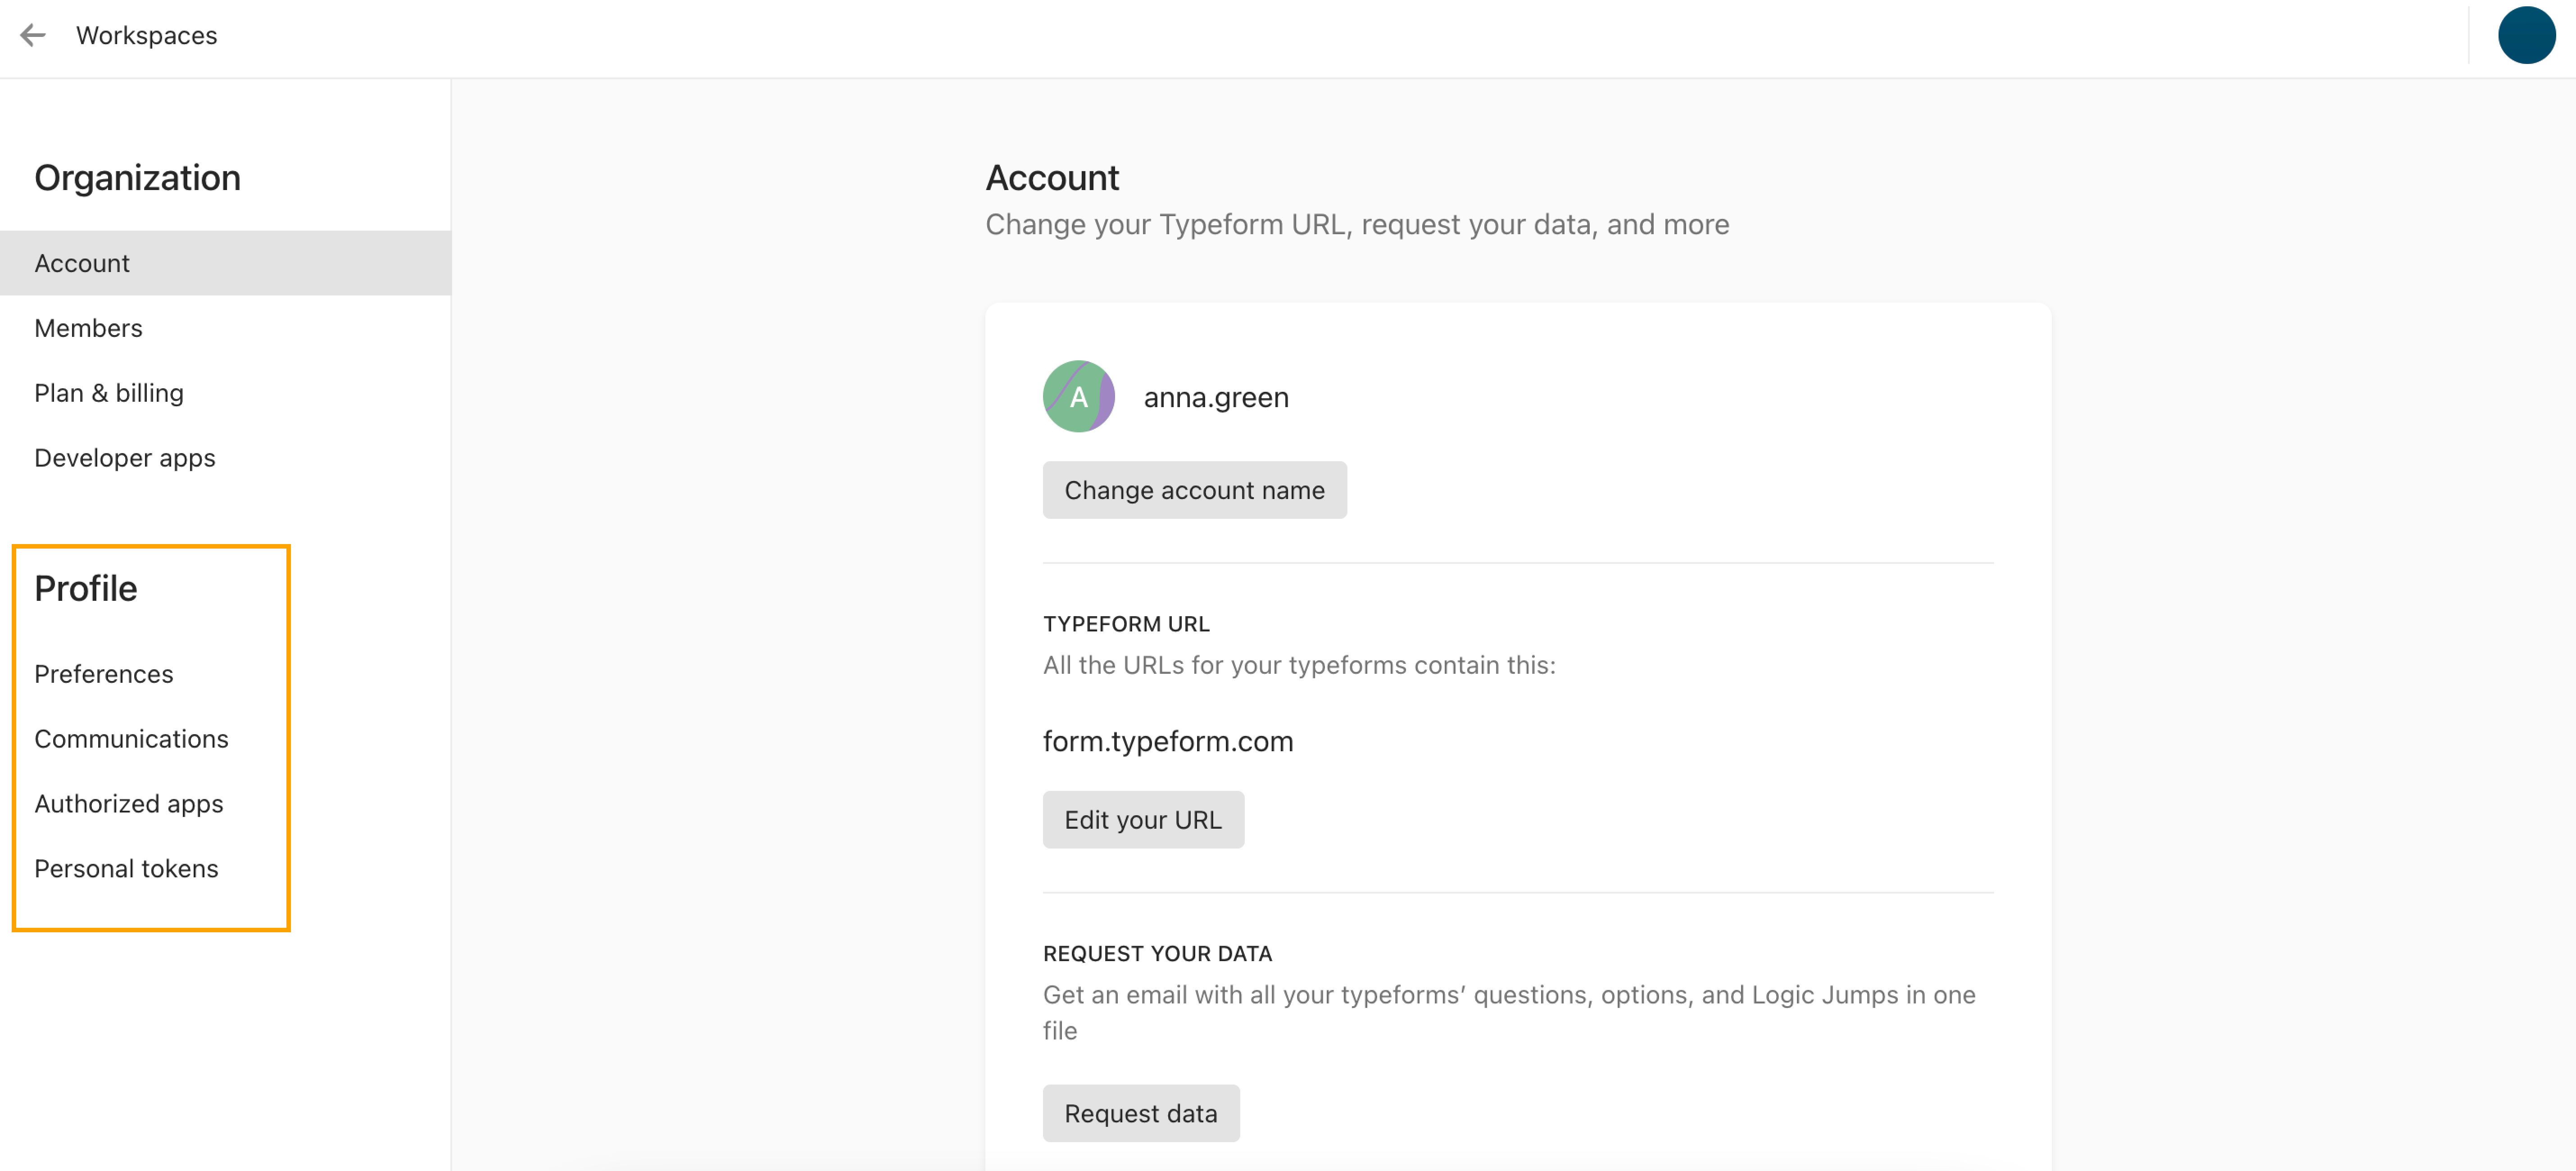Go back to Workspaces
2576x1171 pixels.
(146, 36)
